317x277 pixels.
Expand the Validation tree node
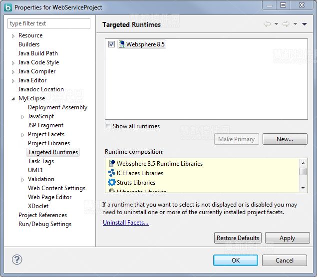coord(22,180)
